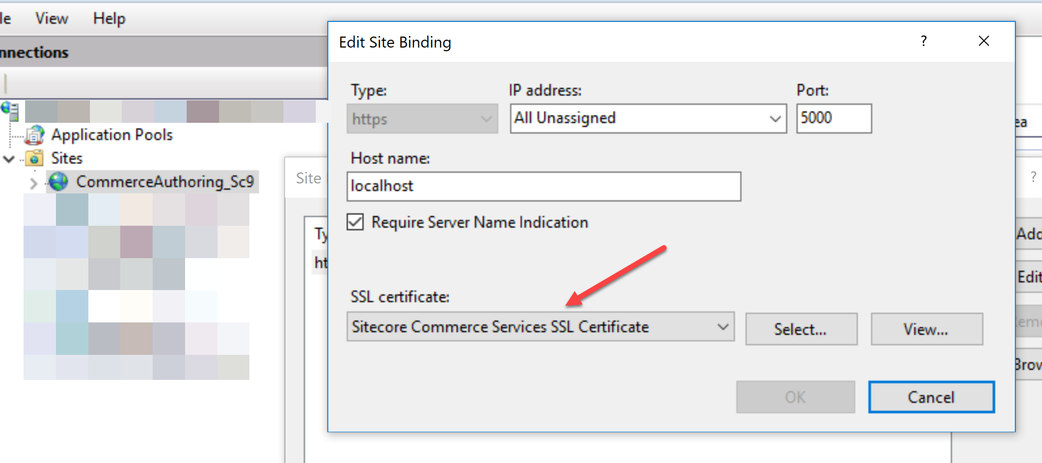1042x463 pixels.
Task: Open the View menu
Action: [52, 19]
